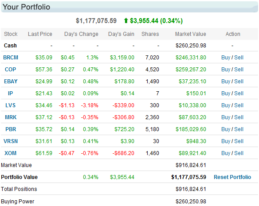This screenshot has width=259, height=206.
Task: Select the bold $1,177,075.59 in Portfolio Value row
Action: tap(188, 177)
